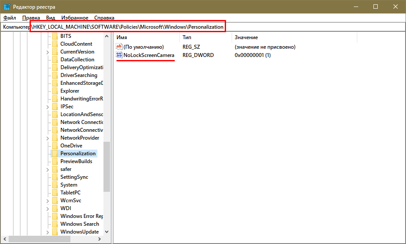Viewport: 406px width, 244px height.
Task: Open the Файл menu
Action: coord(10,18)
